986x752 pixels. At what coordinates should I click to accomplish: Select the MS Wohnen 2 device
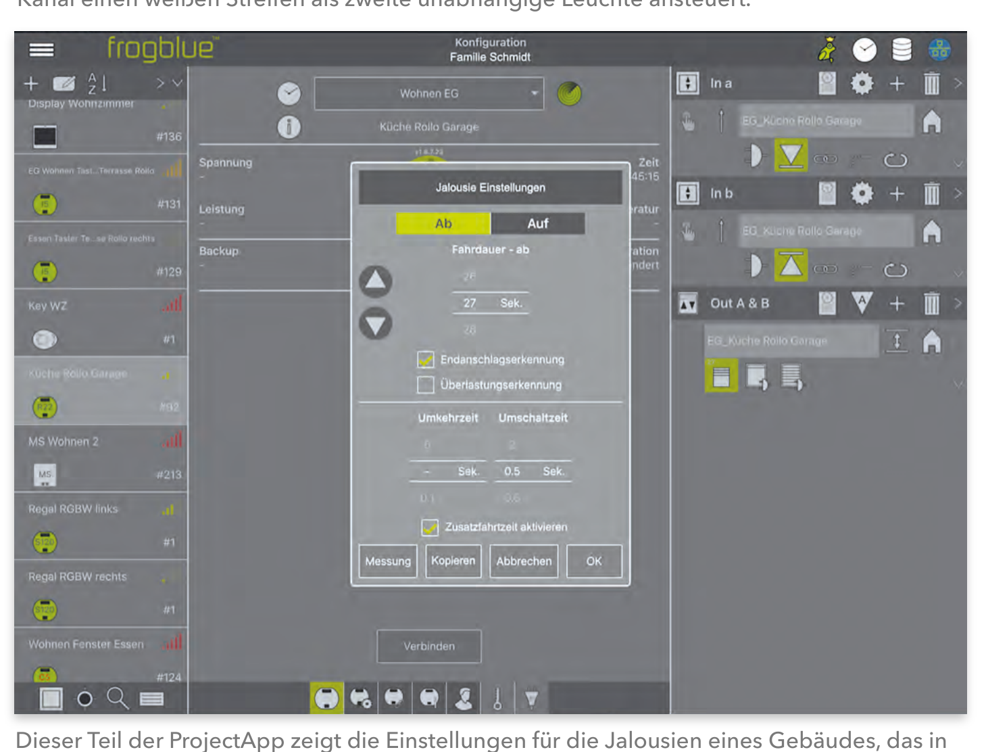click(x=101, y=458)
